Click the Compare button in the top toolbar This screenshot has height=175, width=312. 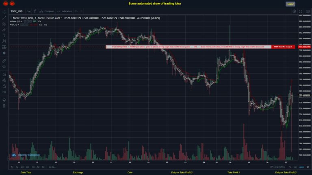tap(47, 11)
